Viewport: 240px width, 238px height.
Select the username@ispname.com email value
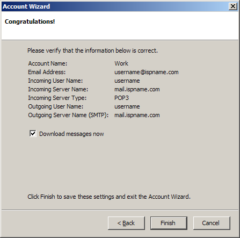(x=147, y=72)
